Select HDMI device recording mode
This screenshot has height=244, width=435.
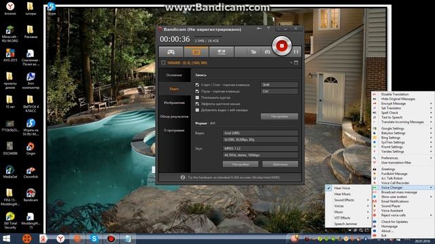pyautogui.click(x=222, y=52)
